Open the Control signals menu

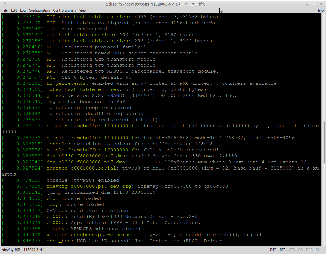coord(64,10)
